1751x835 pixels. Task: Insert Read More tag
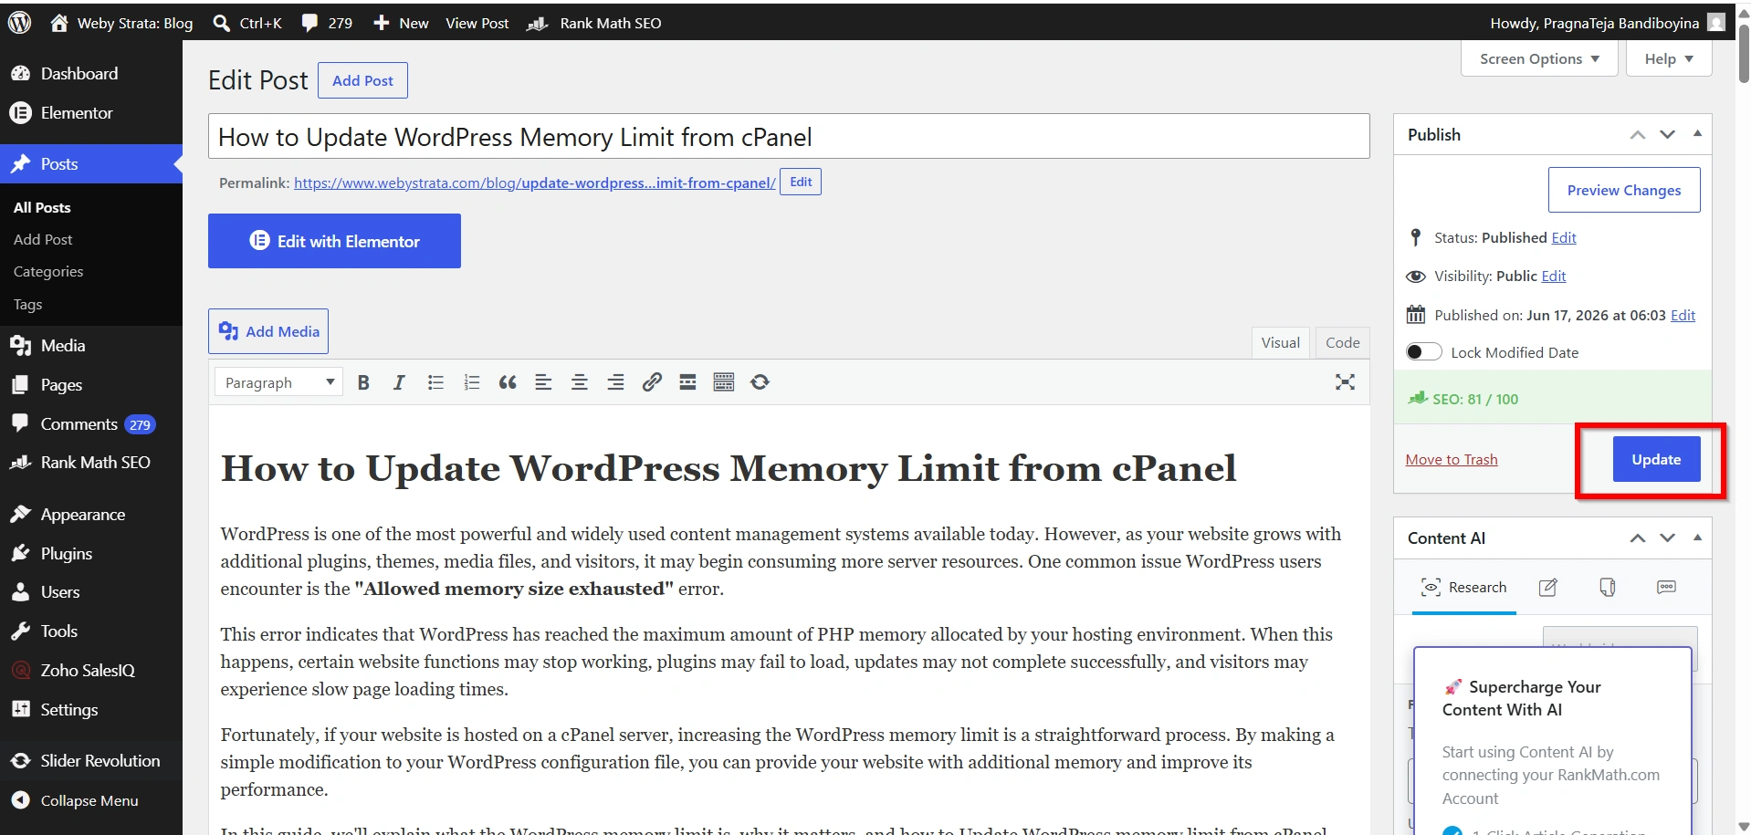tap(687, 382)
